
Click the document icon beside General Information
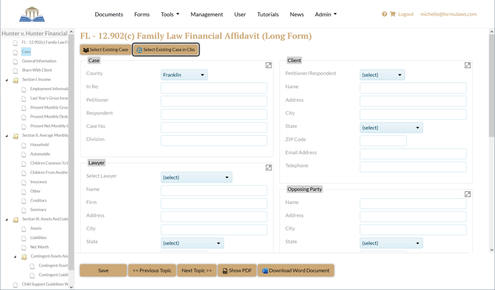click(x=15, y=61)
